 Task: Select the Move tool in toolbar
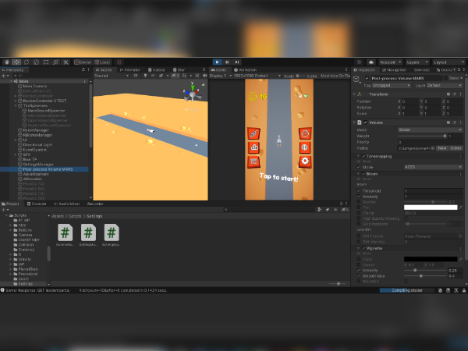(16, 62)
